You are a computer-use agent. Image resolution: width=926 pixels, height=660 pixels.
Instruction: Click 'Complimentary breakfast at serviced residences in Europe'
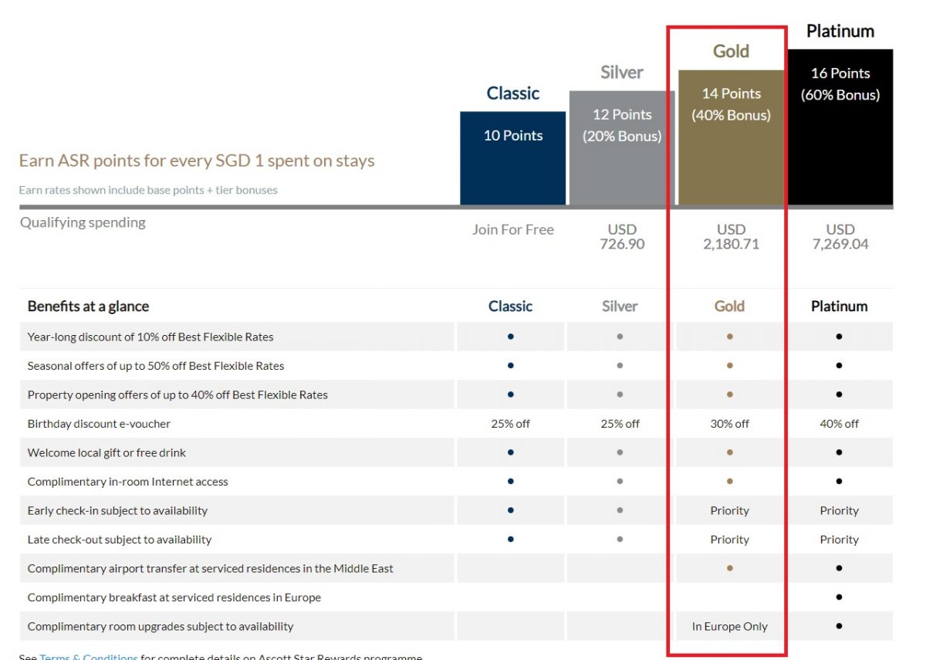(174, 597)
